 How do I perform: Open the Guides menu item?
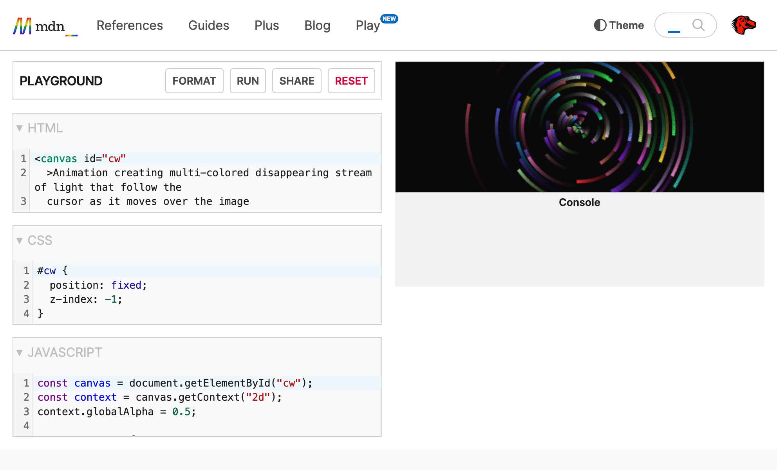coord(208,25)
